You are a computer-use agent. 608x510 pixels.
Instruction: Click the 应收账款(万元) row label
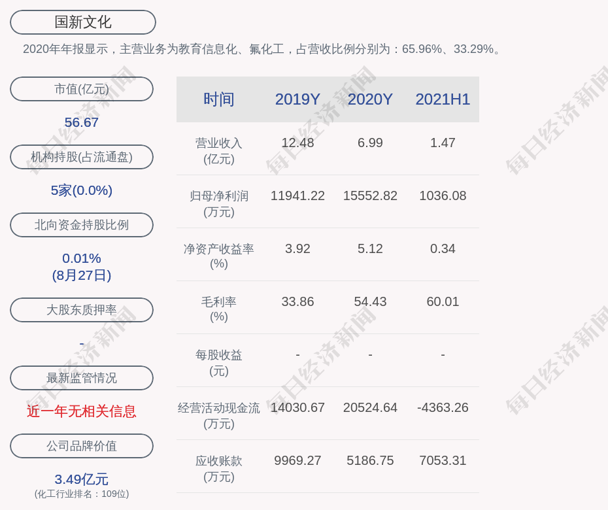tap(219, 469)
